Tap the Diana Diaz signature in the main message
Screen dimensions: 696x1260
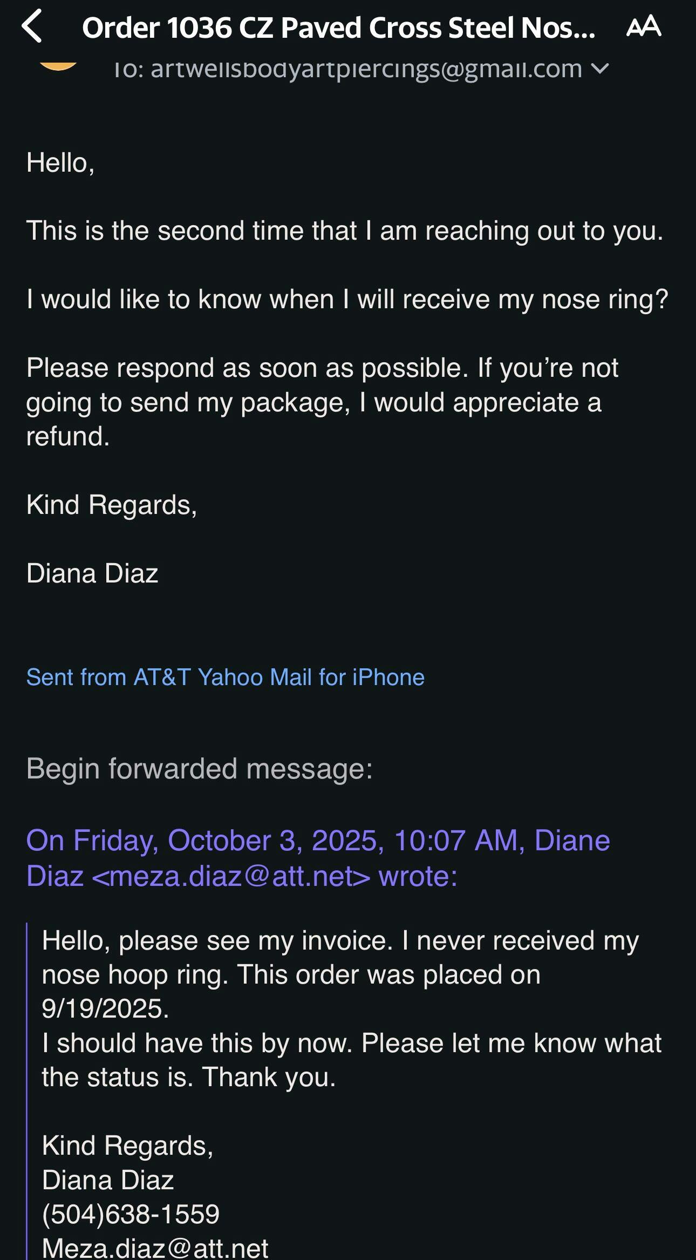pos(92,573)
